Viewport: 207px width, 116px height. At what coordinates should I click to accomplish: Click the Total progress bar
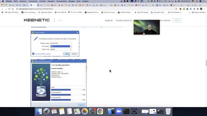click(x=66, y=90)
